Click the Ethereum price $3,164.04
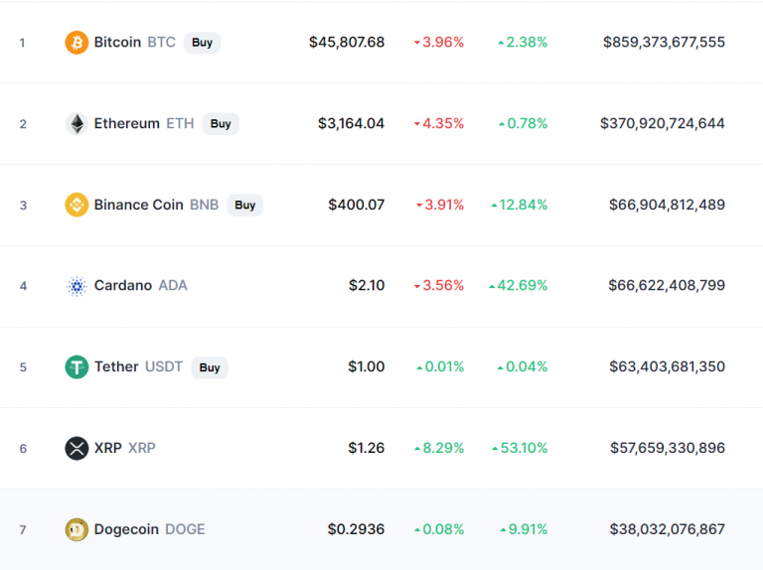Viewport: 763px width, 570px height. [x=351, y=123]
